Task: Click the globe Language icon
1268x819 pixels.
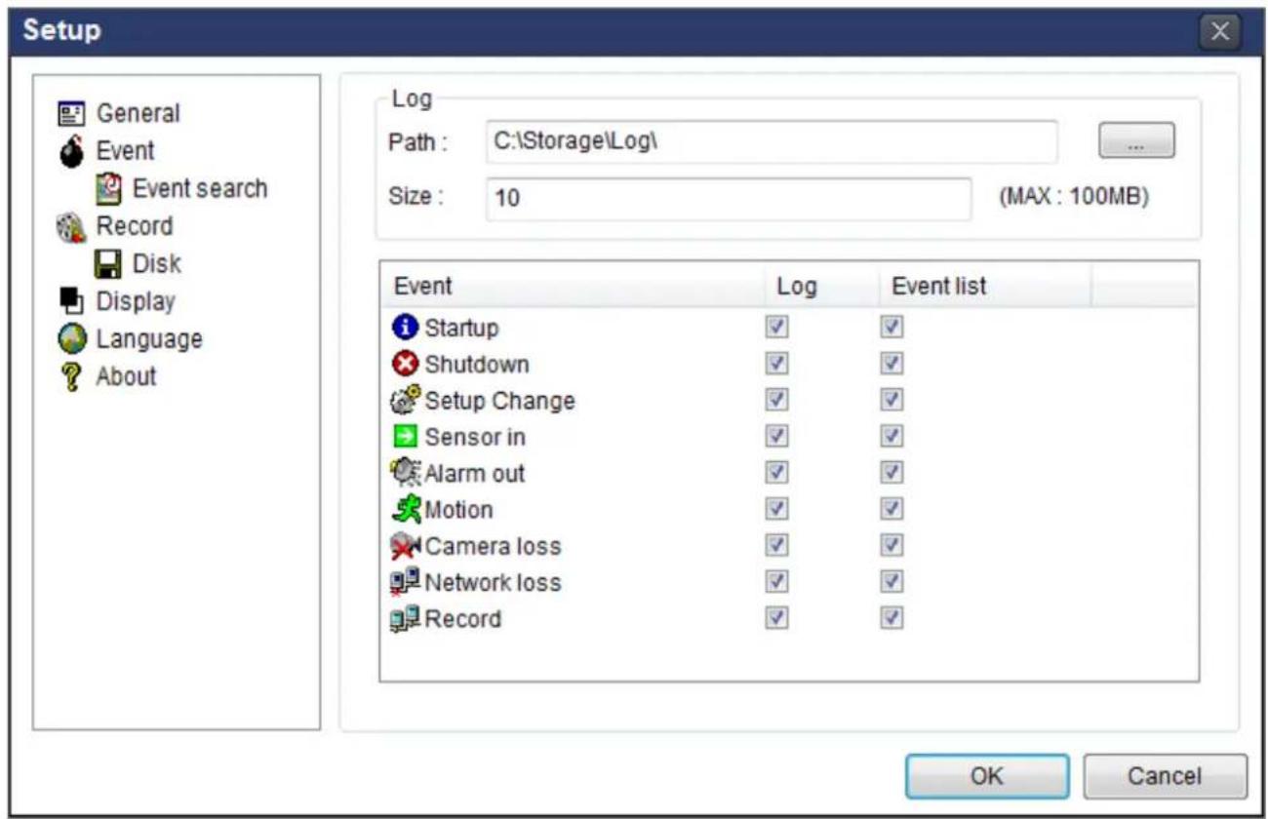Action: (70, 339)
